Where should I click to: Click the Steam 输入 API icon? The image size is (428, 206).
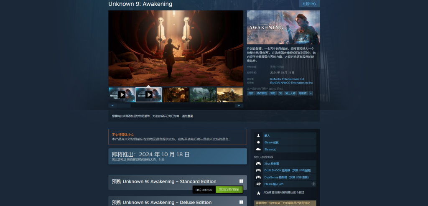coord(258,184)
